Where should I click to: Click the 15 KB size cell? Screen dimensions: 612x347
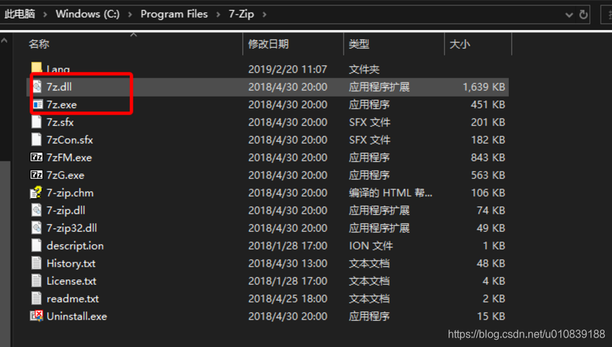tap(491, 316)
